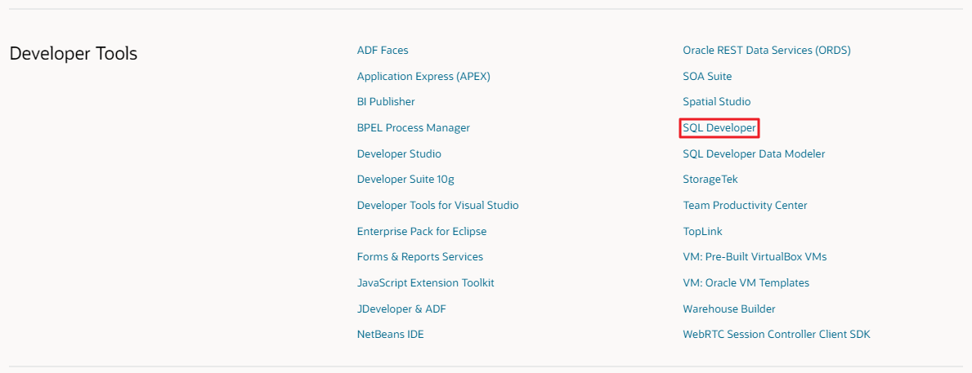Open BPEL Process Manager link
972x373 pixels.
tap(414, 127)
